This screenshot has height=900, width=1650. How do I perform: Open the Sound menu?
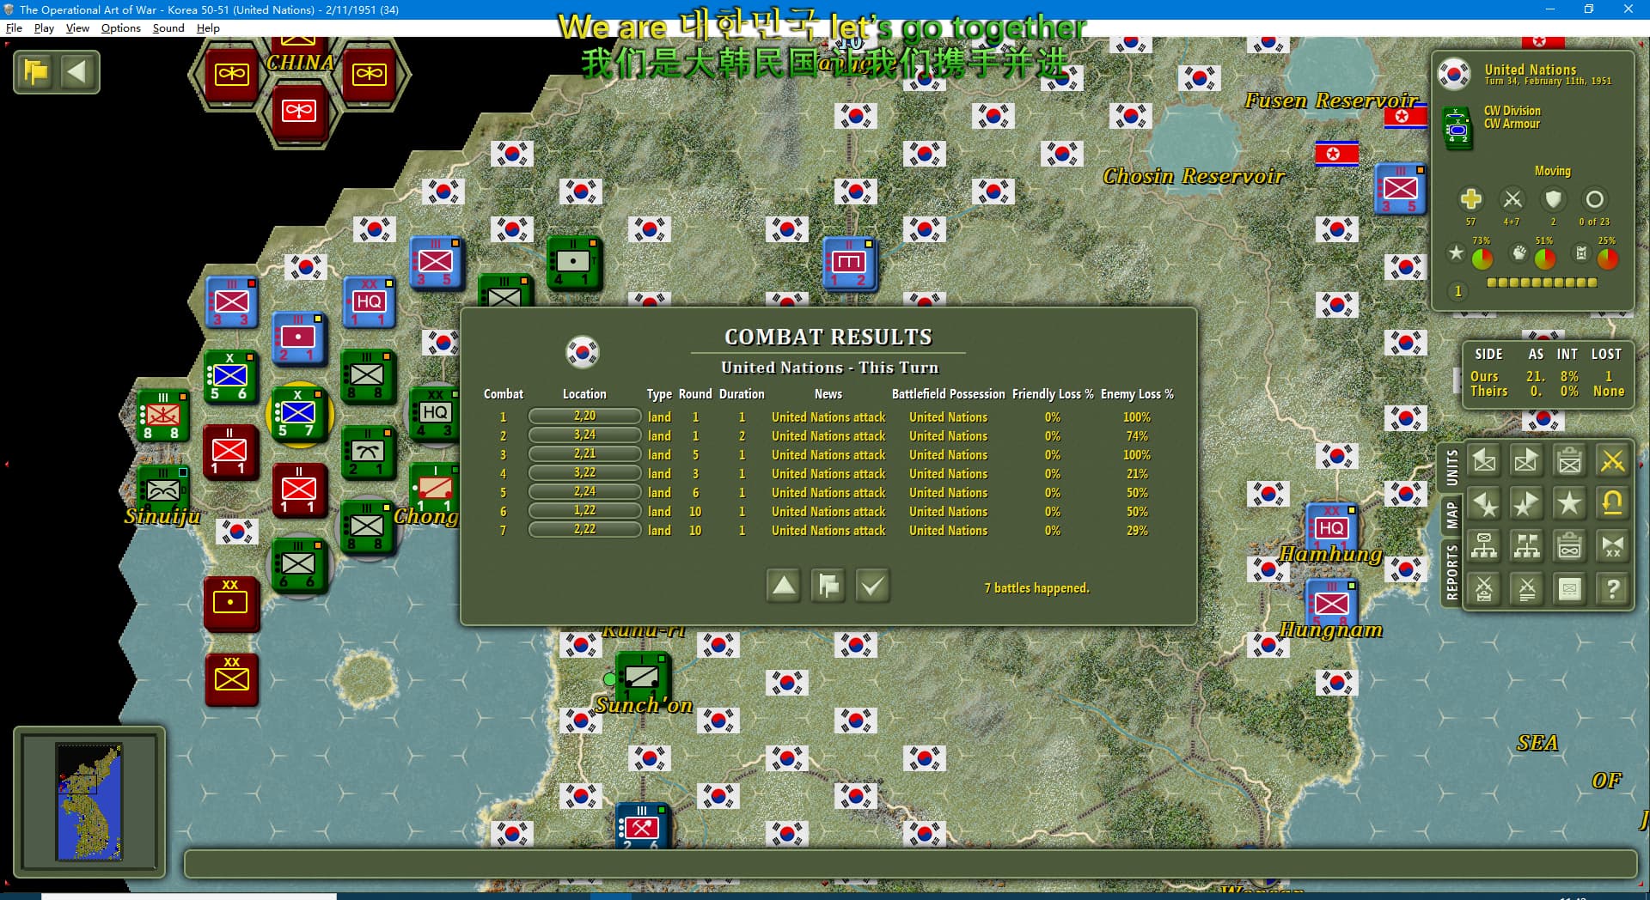click(168, 27)
